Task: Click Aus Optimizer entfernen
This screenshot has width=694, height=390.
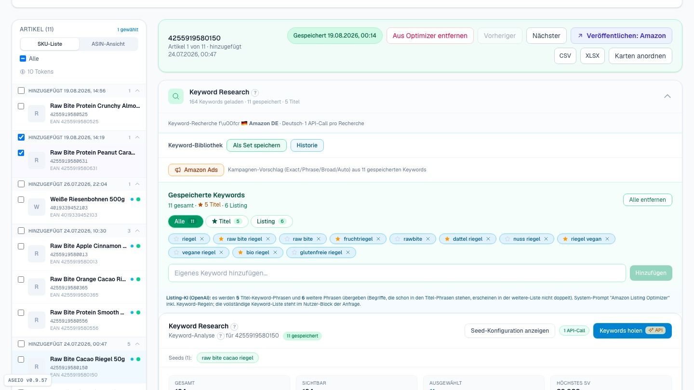Action: point(430,36)
